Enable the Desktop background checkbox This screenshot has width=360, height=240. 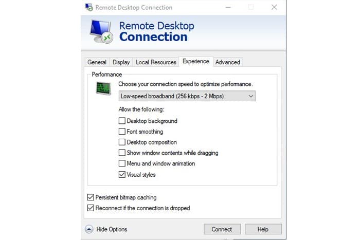(x=122, y=121)
